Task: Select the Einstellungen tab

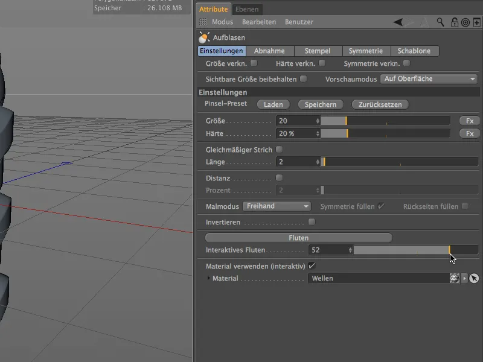Action: pos(222,51)
